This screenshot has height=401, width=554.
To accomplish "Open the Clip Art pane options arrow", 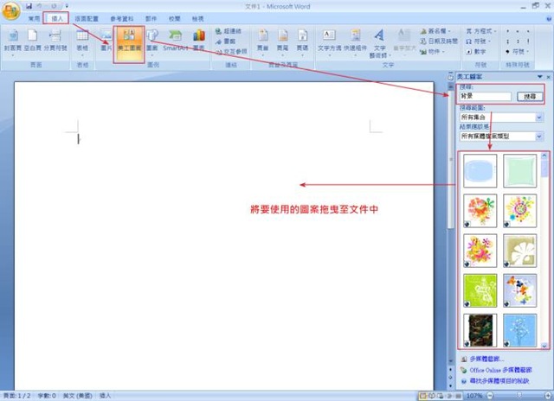I will 539,77.
